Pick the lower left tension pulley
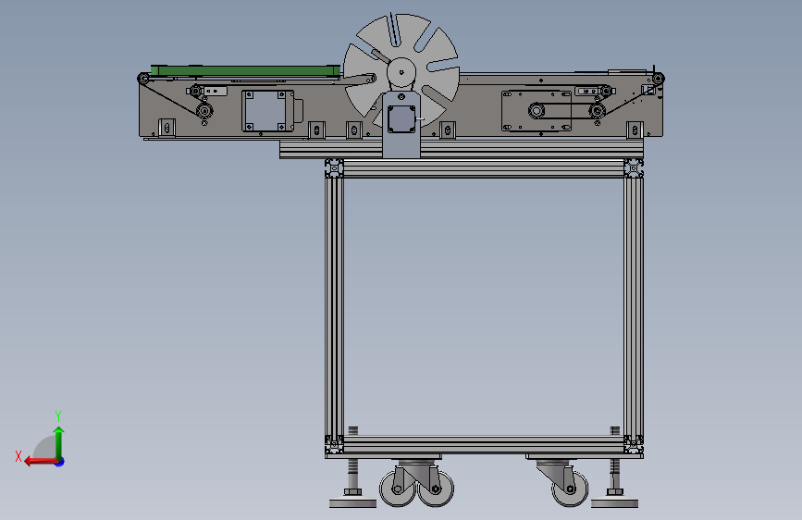This screenshot has width=802, height=520. point(204,110)
